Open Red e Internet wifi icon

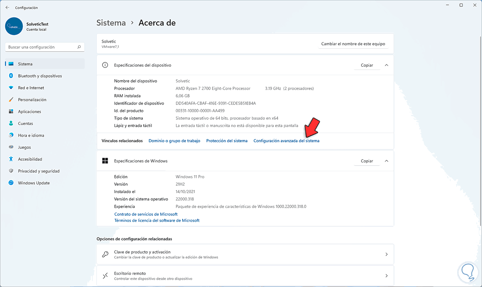click(11, 88)
